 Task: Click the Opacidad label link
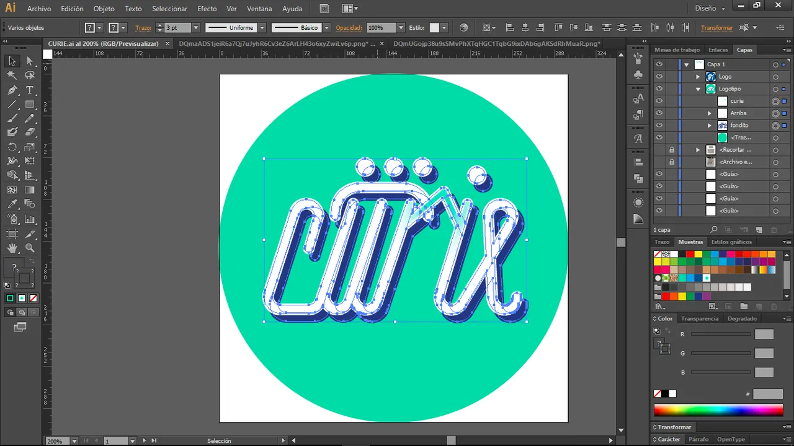point(349,28)
